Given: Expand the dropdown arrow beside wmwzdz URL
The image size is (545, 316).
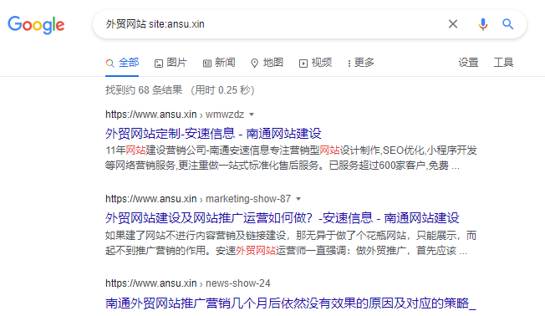Looking at the screenshot, I should (252, 115).
